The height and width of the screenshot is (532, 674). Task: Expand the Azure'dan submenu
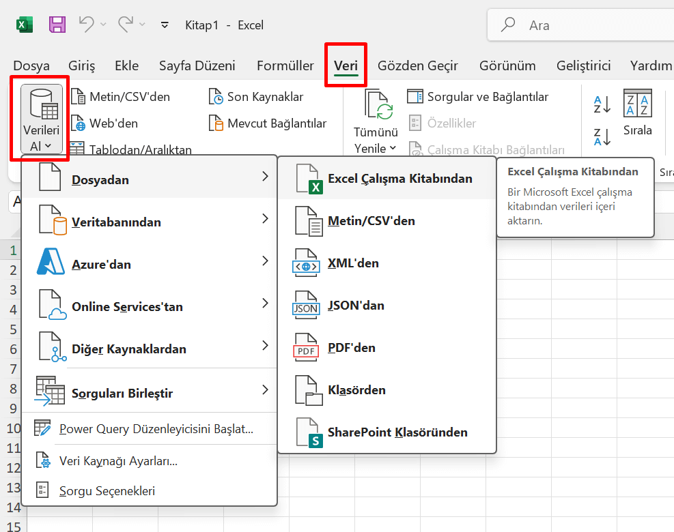[149, 261]
